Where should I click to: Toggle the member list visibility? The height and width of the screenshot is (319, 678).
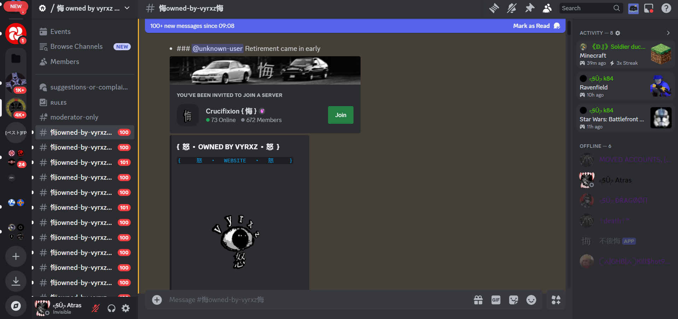[547, 8]
